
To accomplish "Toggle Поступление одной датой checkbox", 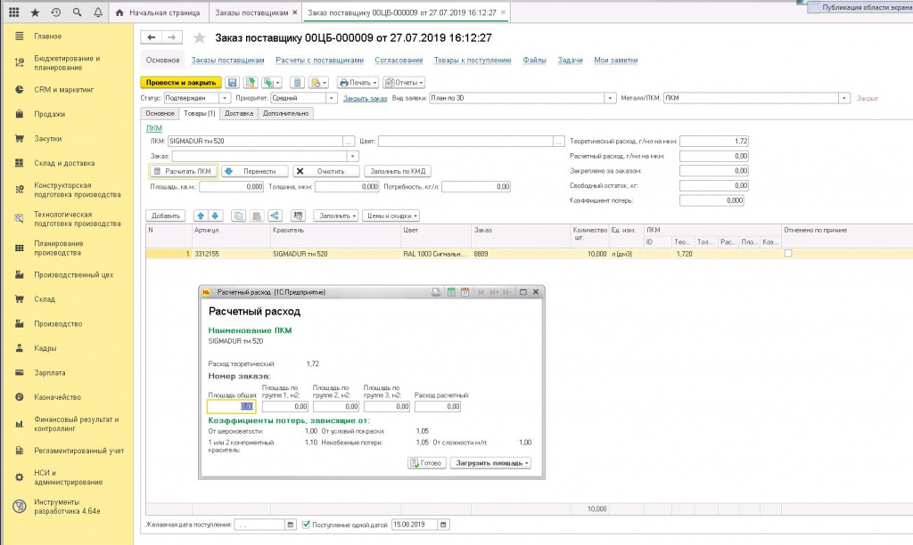I will 306,525.
